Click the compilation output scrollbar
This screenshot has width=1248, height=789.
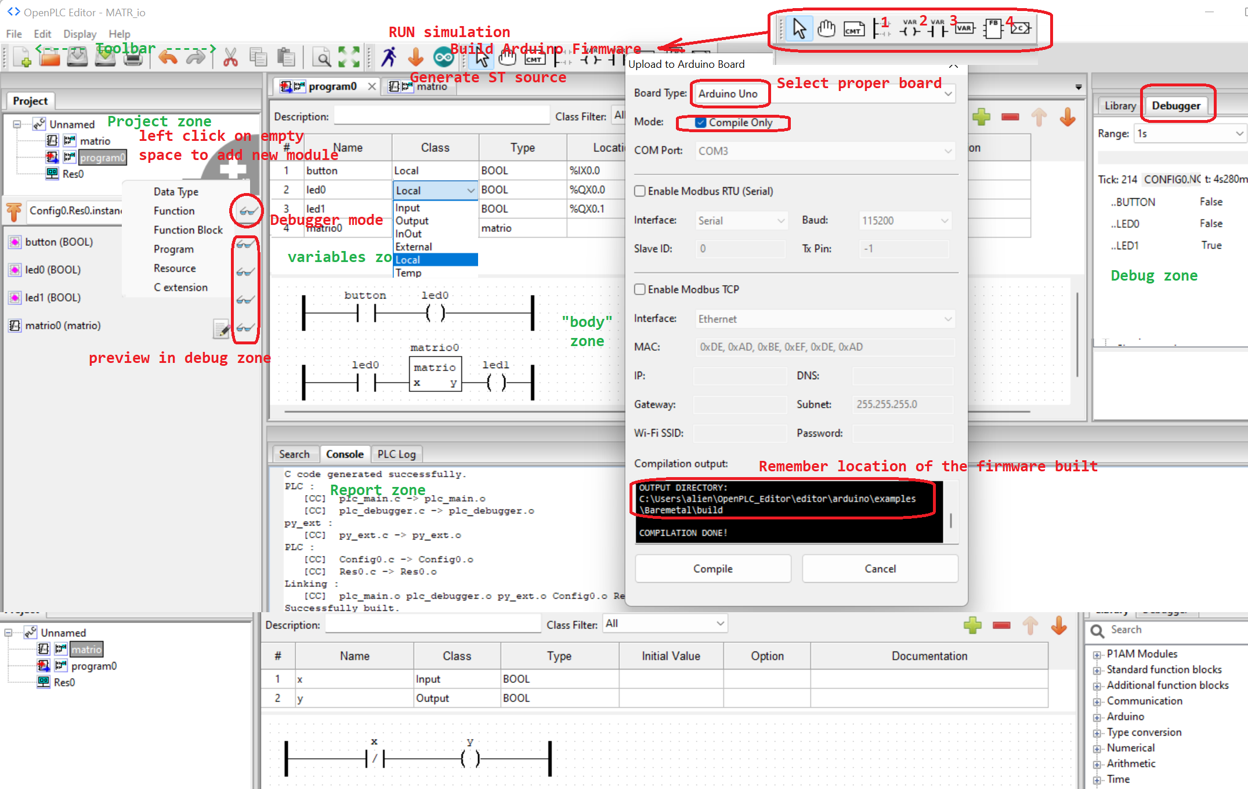(951, 520)
